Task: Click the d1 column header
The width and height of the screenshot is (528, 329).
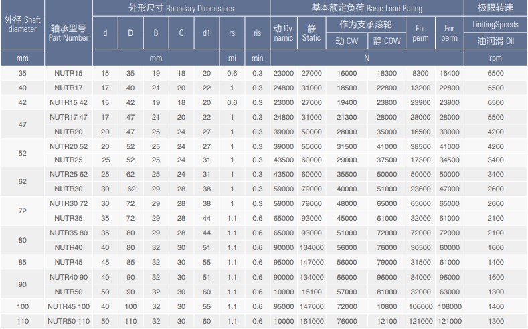Action: pyautogui.click(x=206, y=33)
